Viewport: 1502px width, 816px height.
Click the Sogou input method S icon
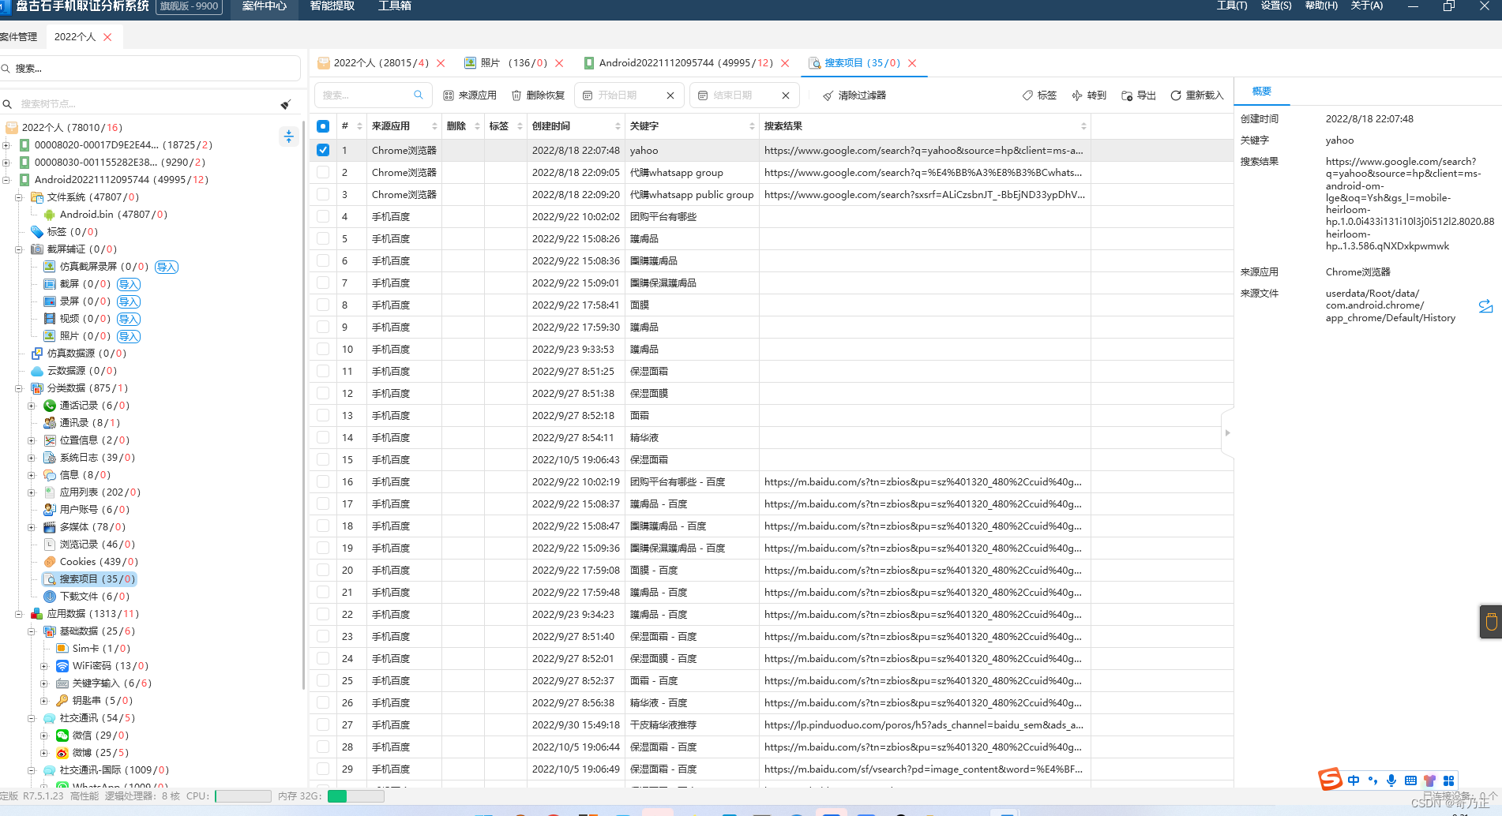click(x=1330, y=780)
